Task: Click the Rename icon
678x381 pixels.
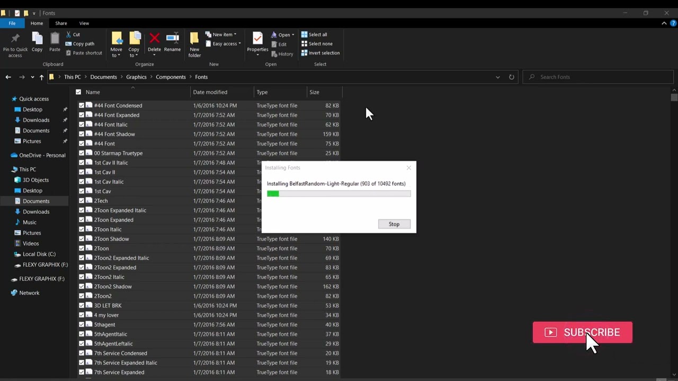Action: (x=172, y=38)
